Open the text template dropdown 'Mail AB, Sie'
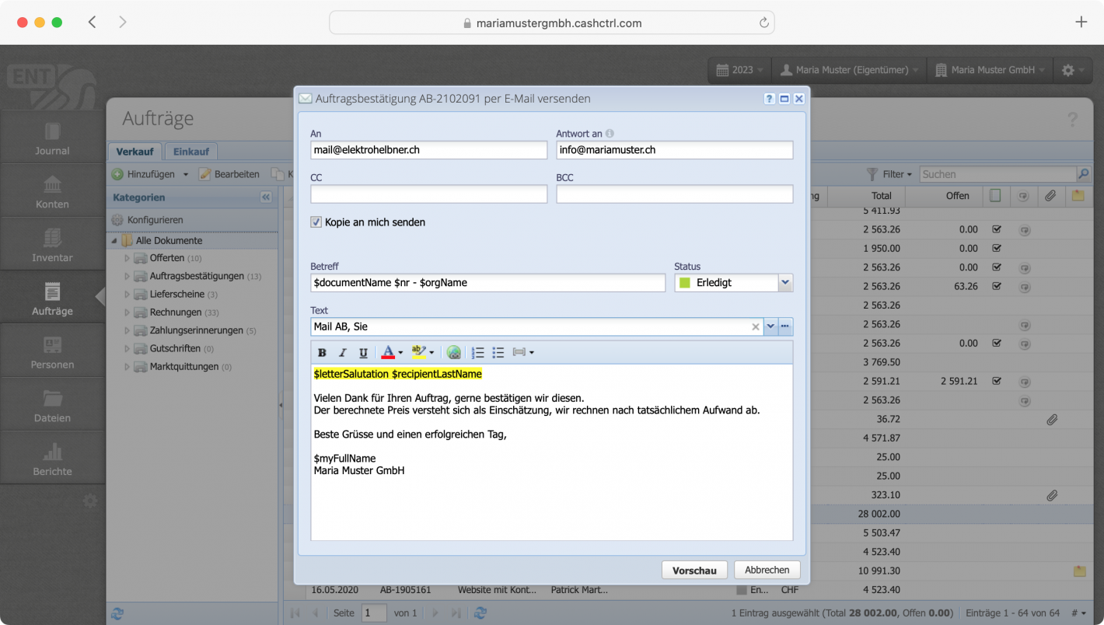The image size is (1104, 625). pos(770,326)
